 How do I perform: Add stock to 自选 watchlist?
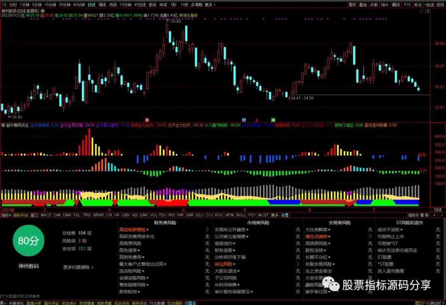click(x=429, y=5)
